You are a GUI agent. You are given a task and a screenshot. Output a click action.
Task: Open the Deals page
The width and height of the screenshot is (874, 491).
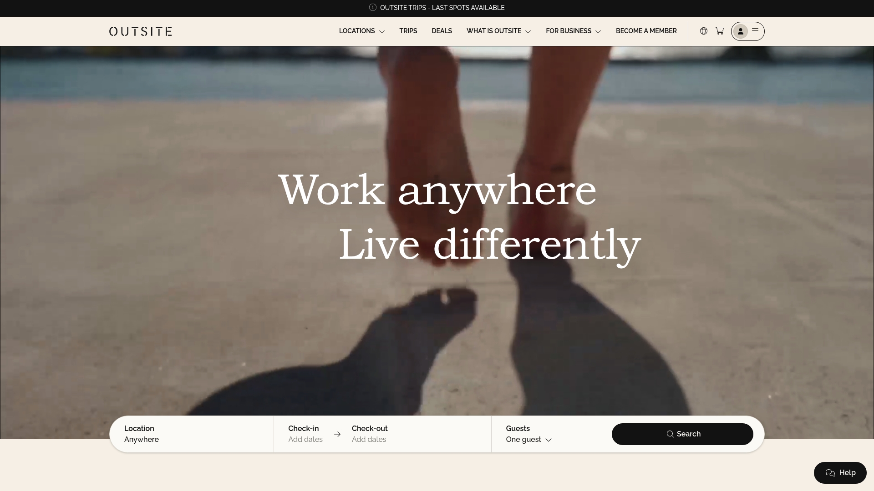click(x=442, y=31)
